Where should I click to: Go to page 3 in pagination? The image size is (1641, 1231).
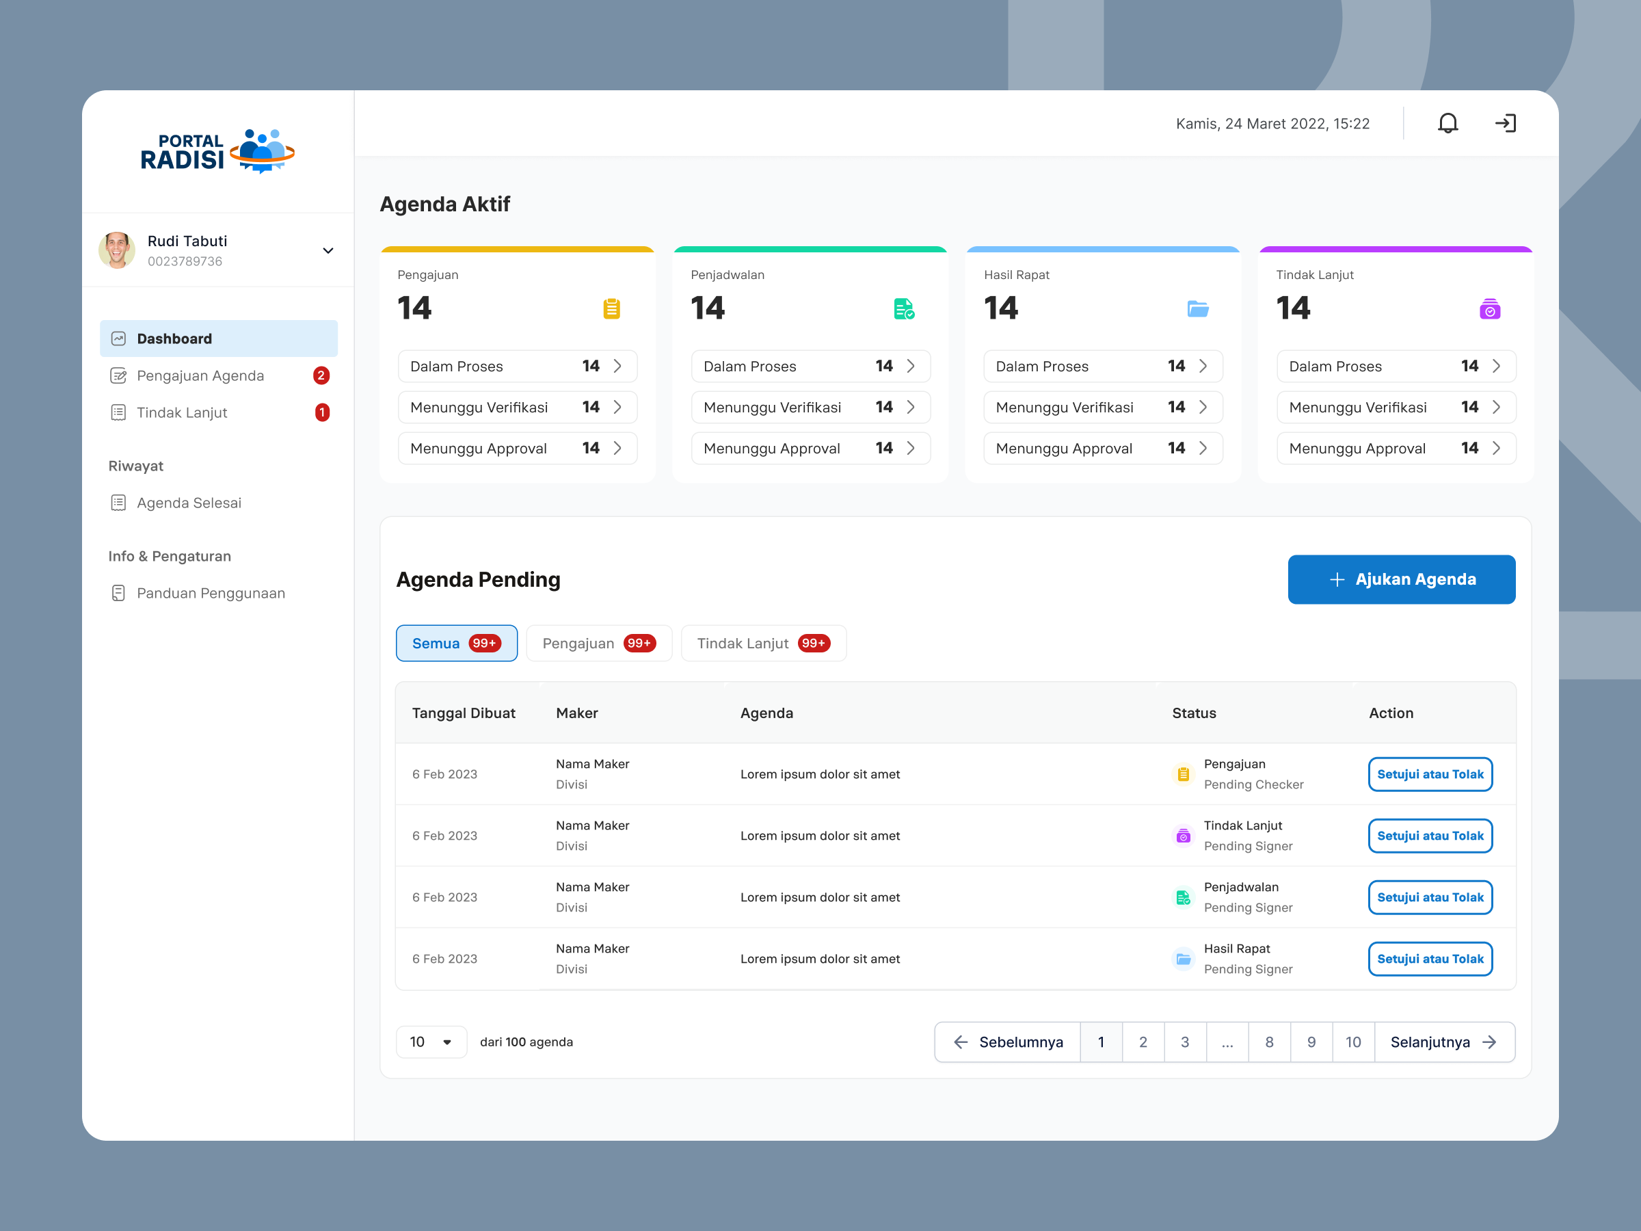point(1185,1042)
